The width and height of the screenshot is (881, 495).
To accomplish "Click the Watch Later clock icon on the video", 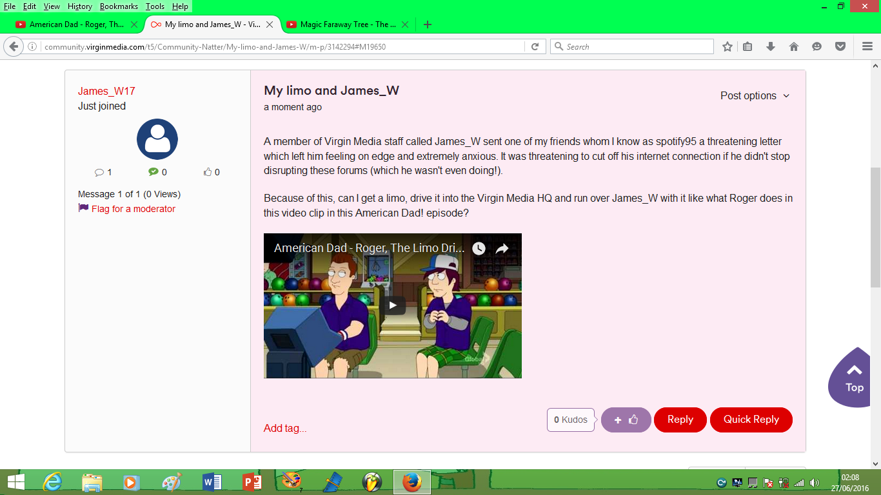I will [x=479, y=248].
